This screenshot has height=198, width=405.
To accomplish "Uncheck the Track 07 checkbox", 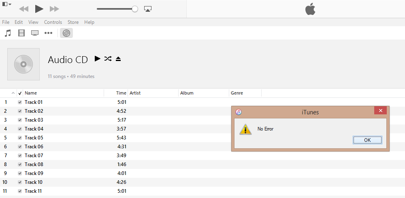I will tap(20, 156).
